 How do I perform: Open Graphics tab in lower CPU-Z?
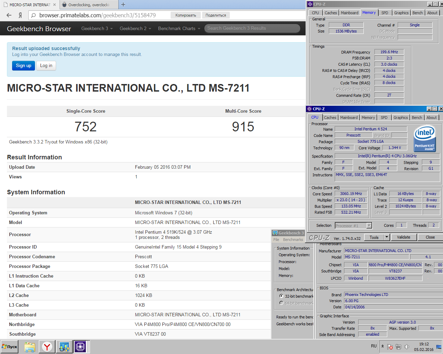point(401,118)
